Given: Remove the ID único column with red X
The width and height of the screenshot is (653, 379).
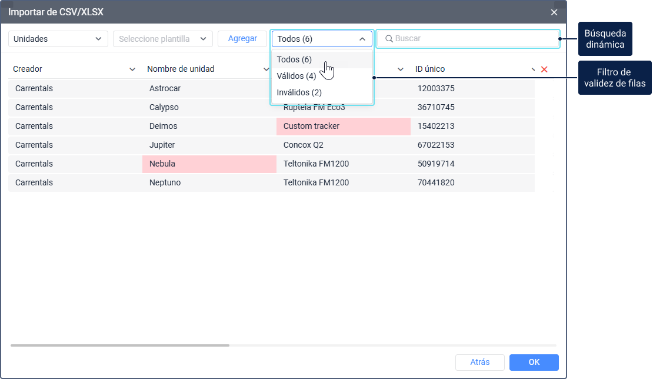Looking at the screenshot, I should click(544, 69).
